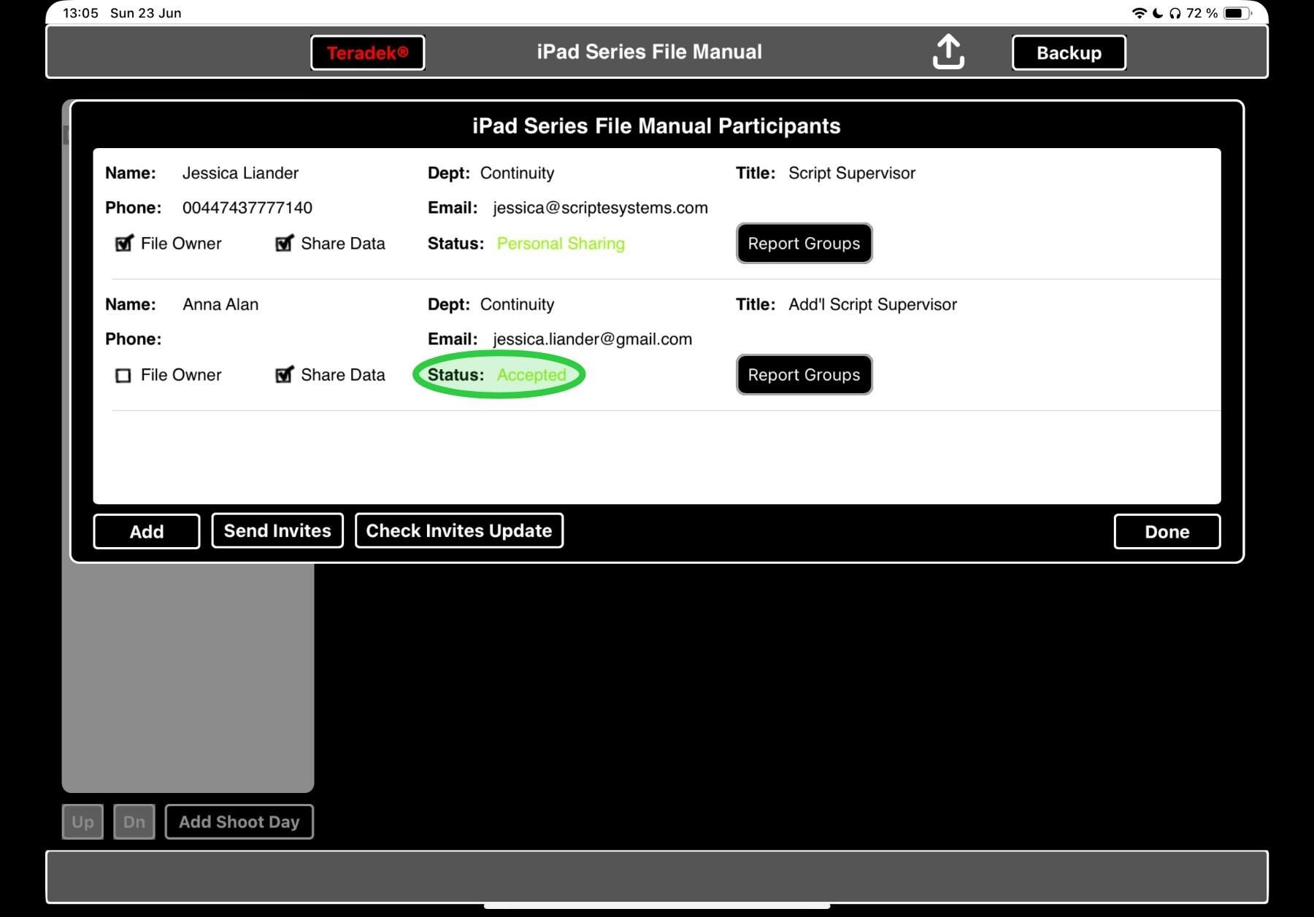Tap phone number 00447437777140
Viewport: 1314px width, 917px height.
247,208
